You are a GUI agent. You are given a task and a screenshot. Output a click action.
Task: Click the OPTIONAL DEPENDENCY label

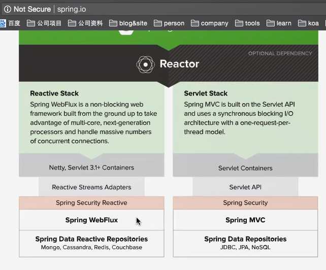point(280,53)
